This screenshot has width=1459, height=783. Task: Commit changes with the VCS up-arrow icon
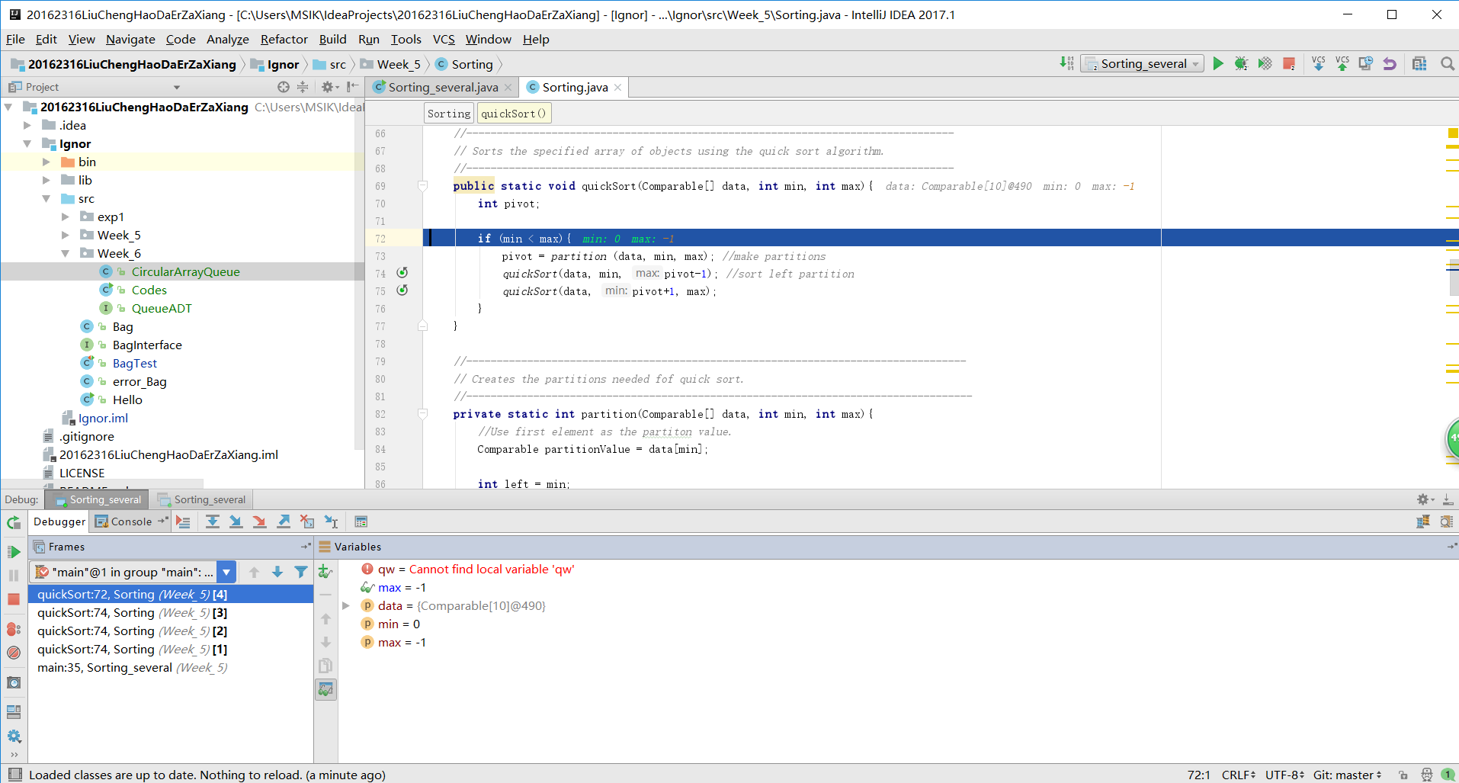point(1342,63)
